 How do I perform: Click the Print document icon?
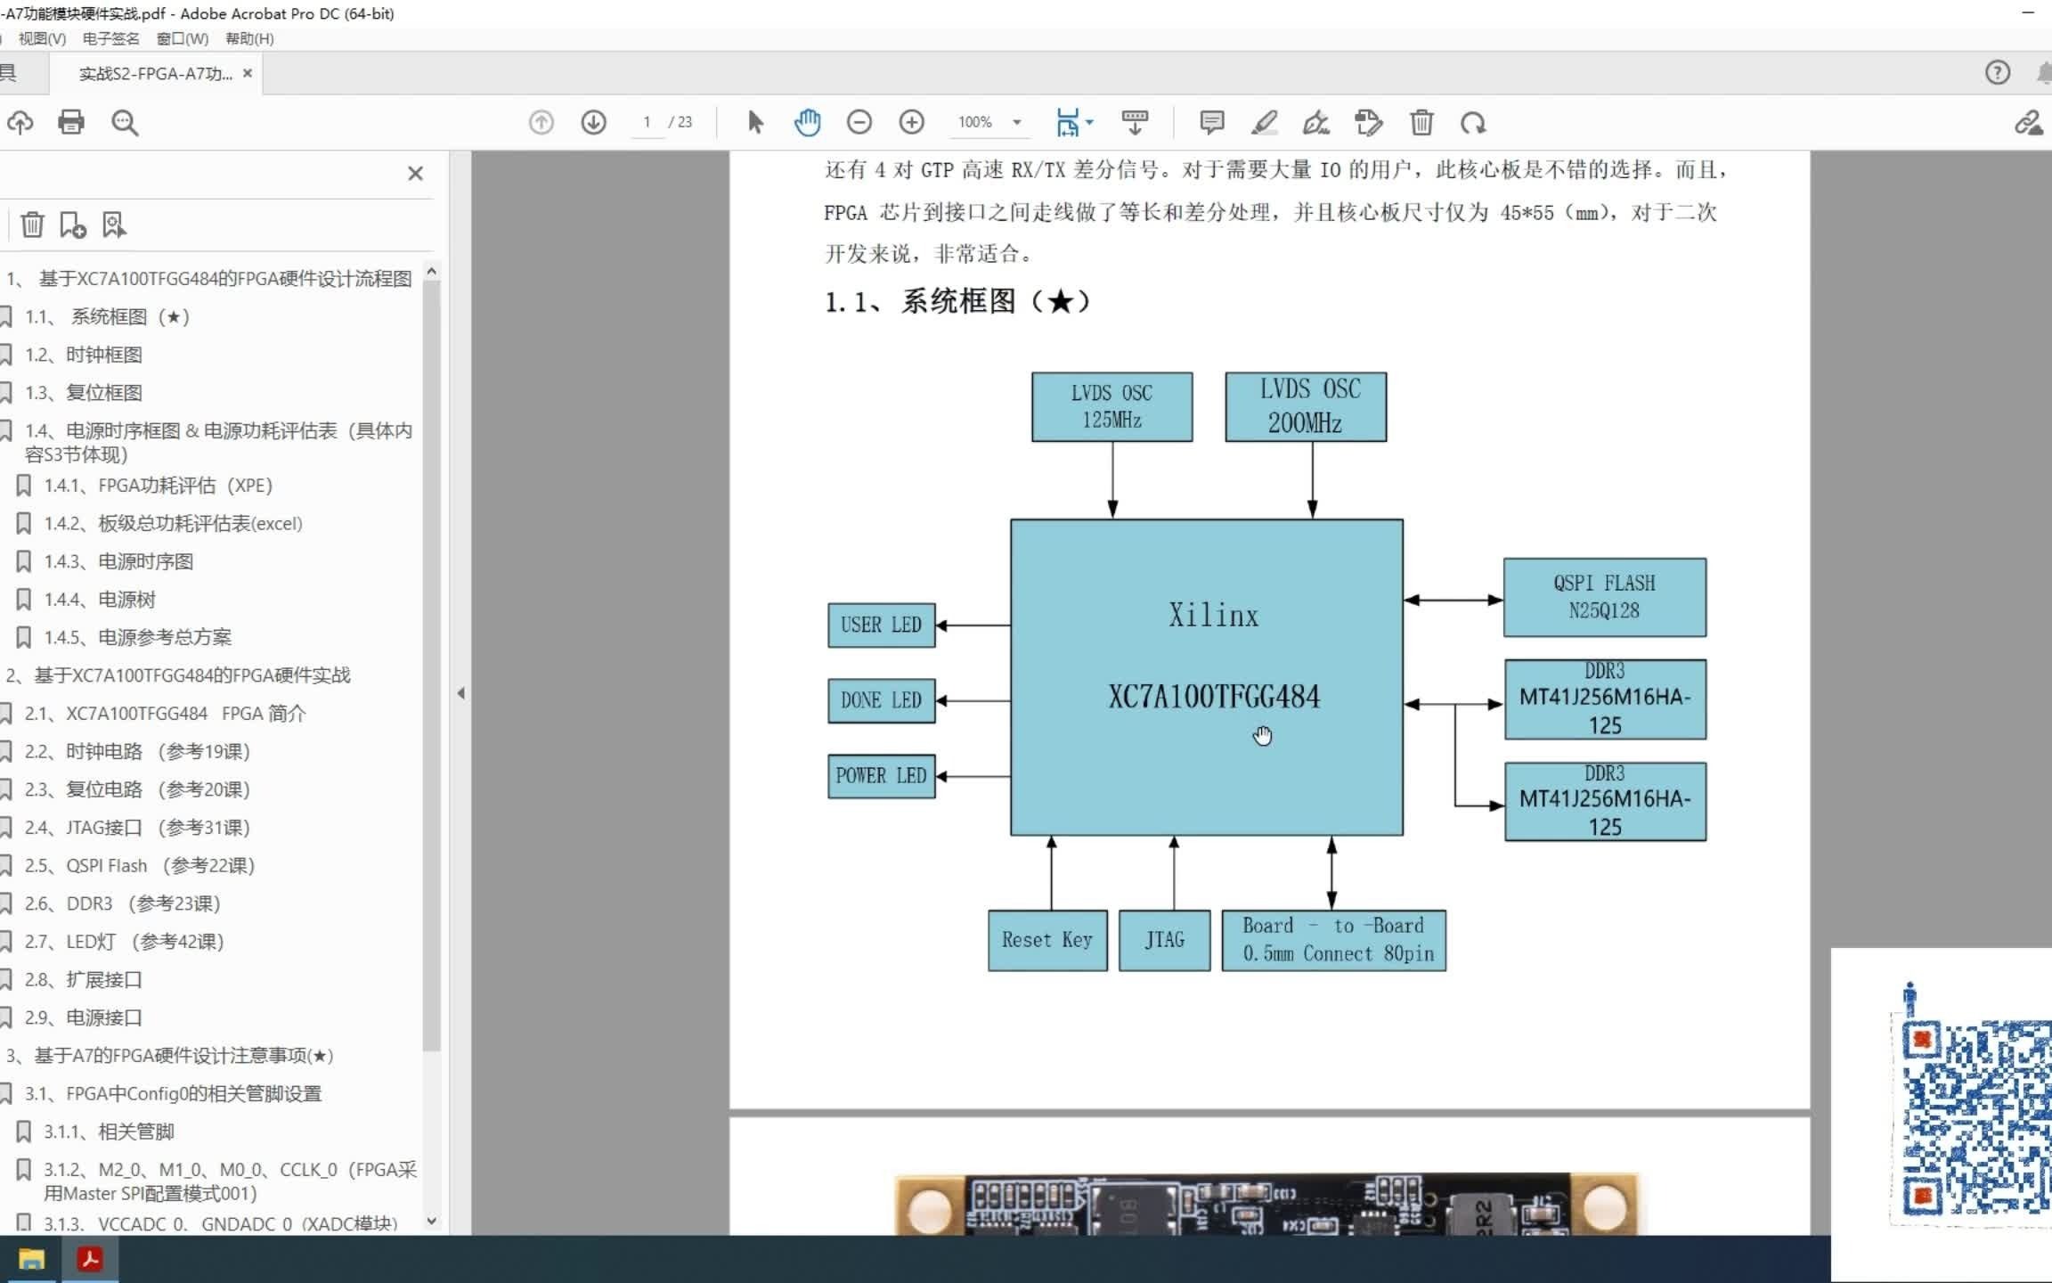coord(71,122)
